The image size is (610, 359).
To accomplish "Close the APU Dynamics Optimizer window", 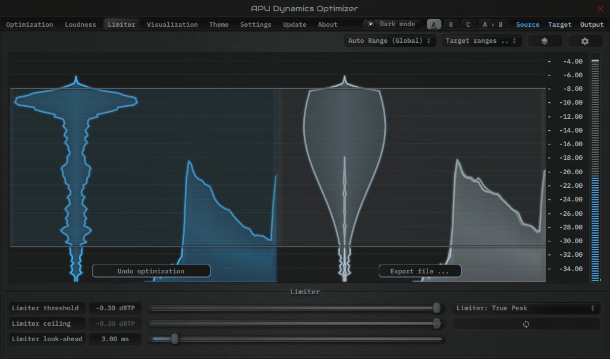I will pos(600,8).
